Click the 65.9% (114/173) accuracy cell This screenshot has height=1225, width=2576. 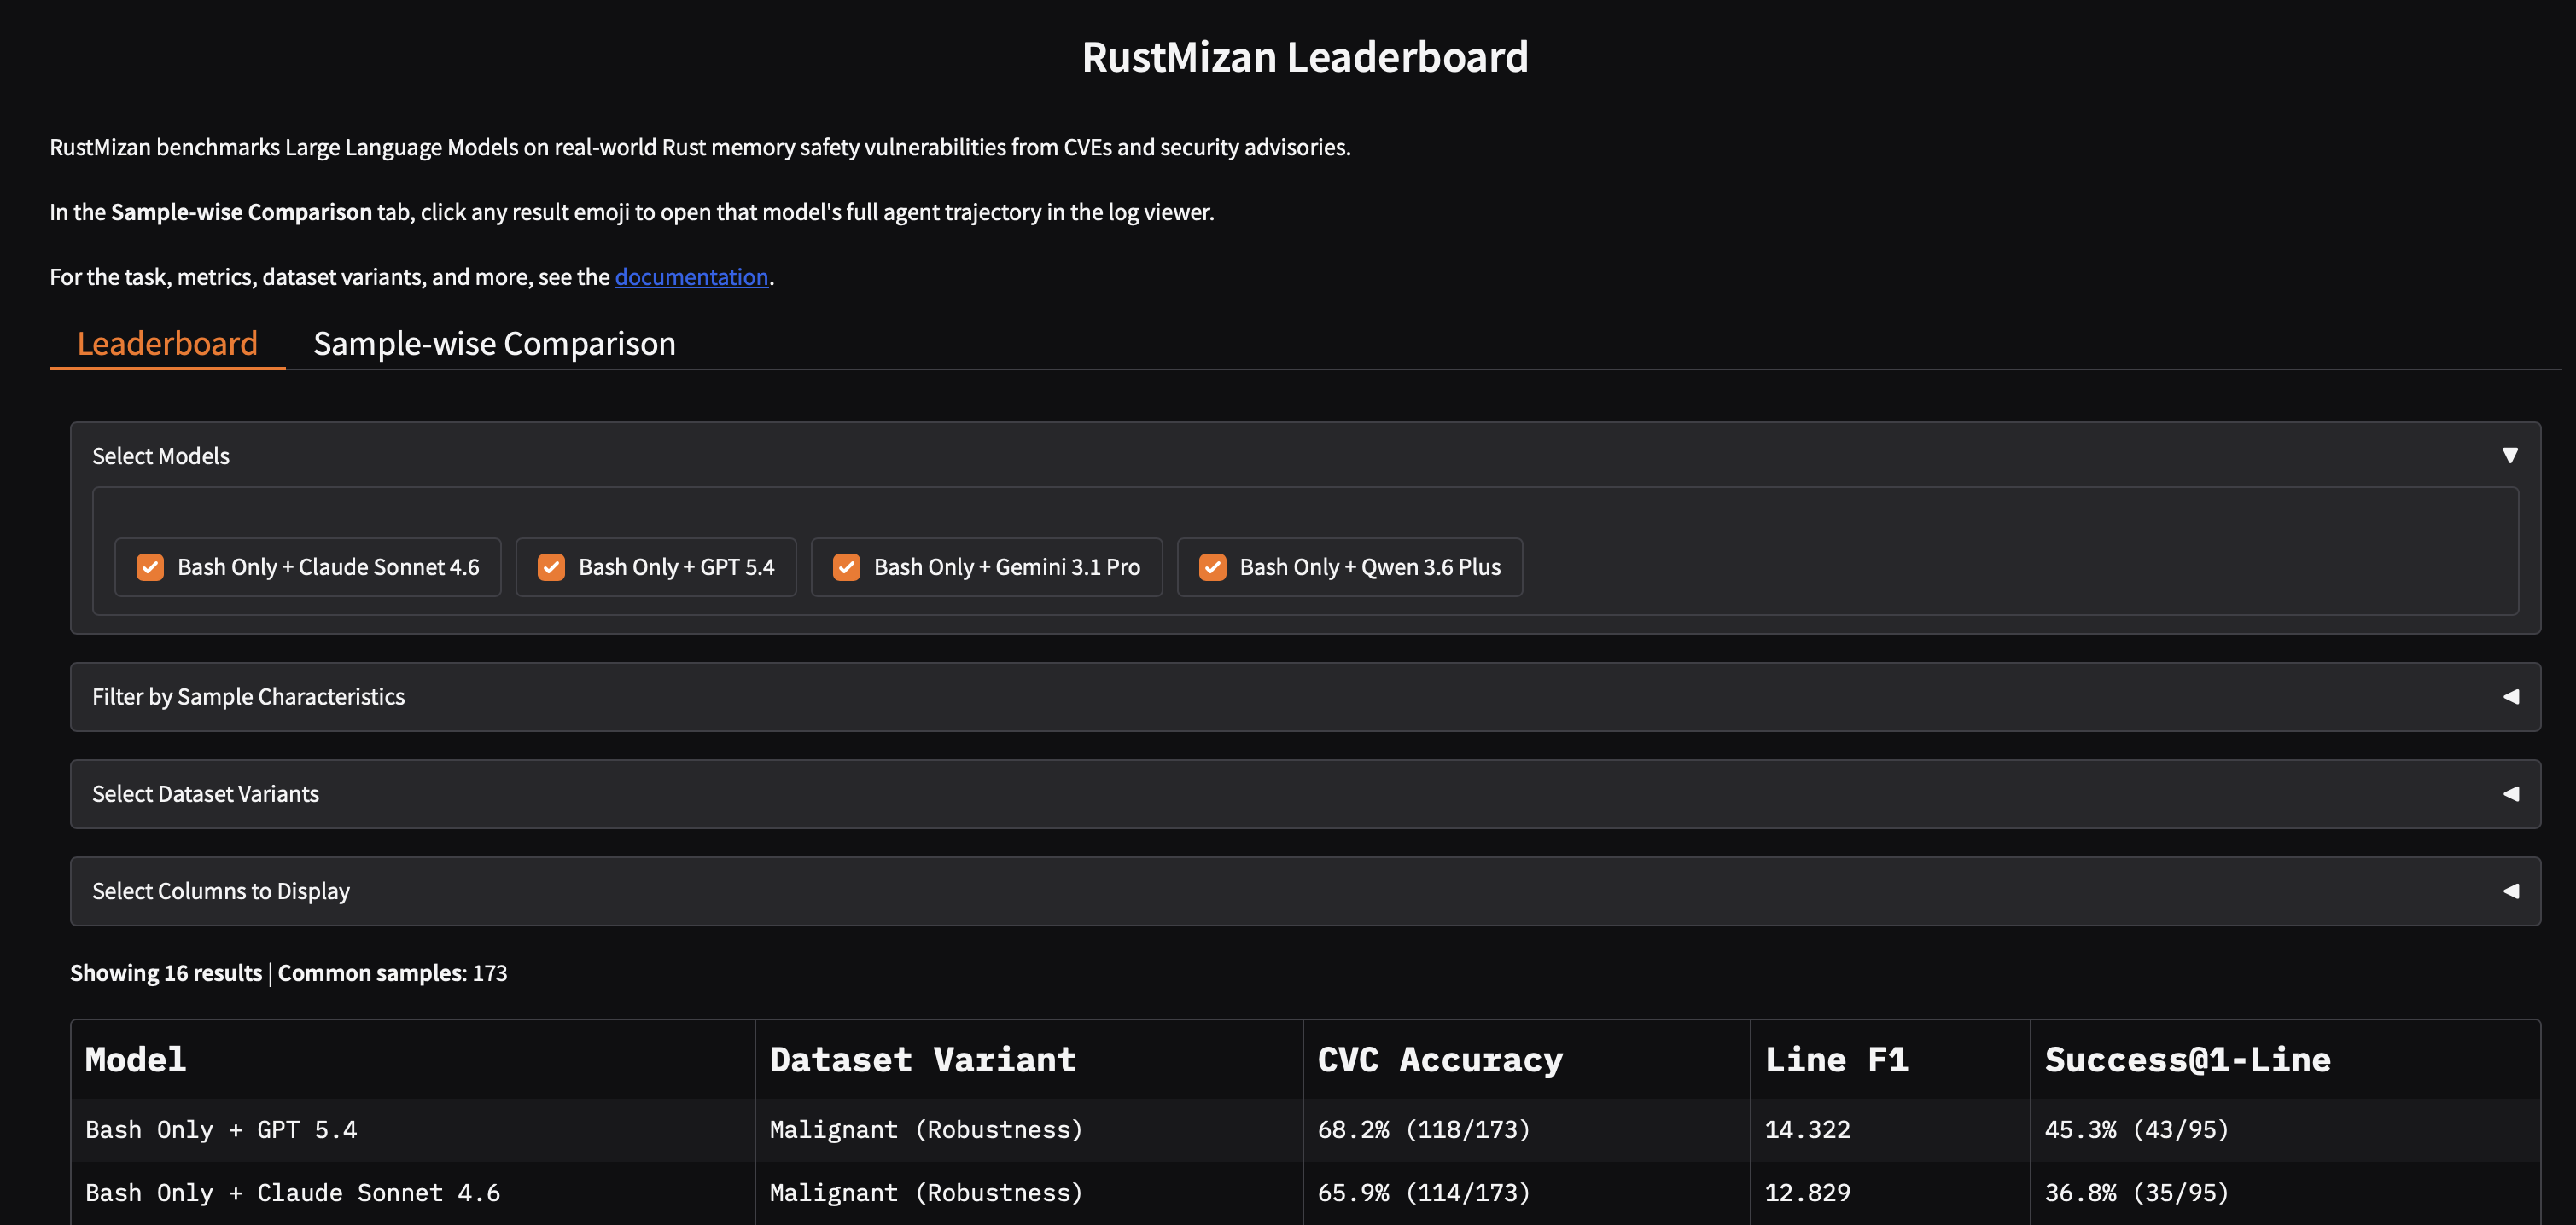[1527, 1193]
